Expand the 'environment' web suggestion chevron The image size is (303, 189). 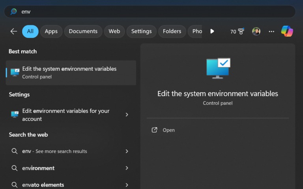(x=127, y=168)
